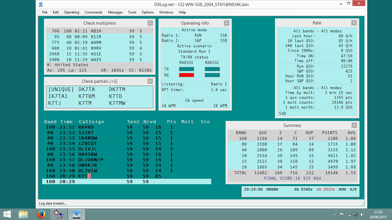The height and width of the screenshot is (220, 392).
Task: Select the RK4HD log entry
Action: pyautogui.click(x=127, y=127)
